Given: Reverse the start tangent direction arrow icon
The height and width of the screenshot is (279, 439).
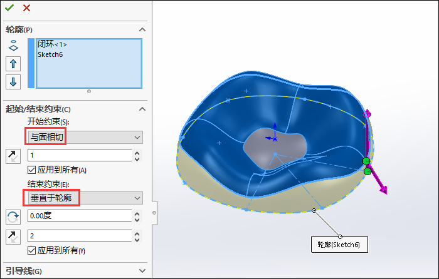Looking at the screenshot, I should coord(13,156).
